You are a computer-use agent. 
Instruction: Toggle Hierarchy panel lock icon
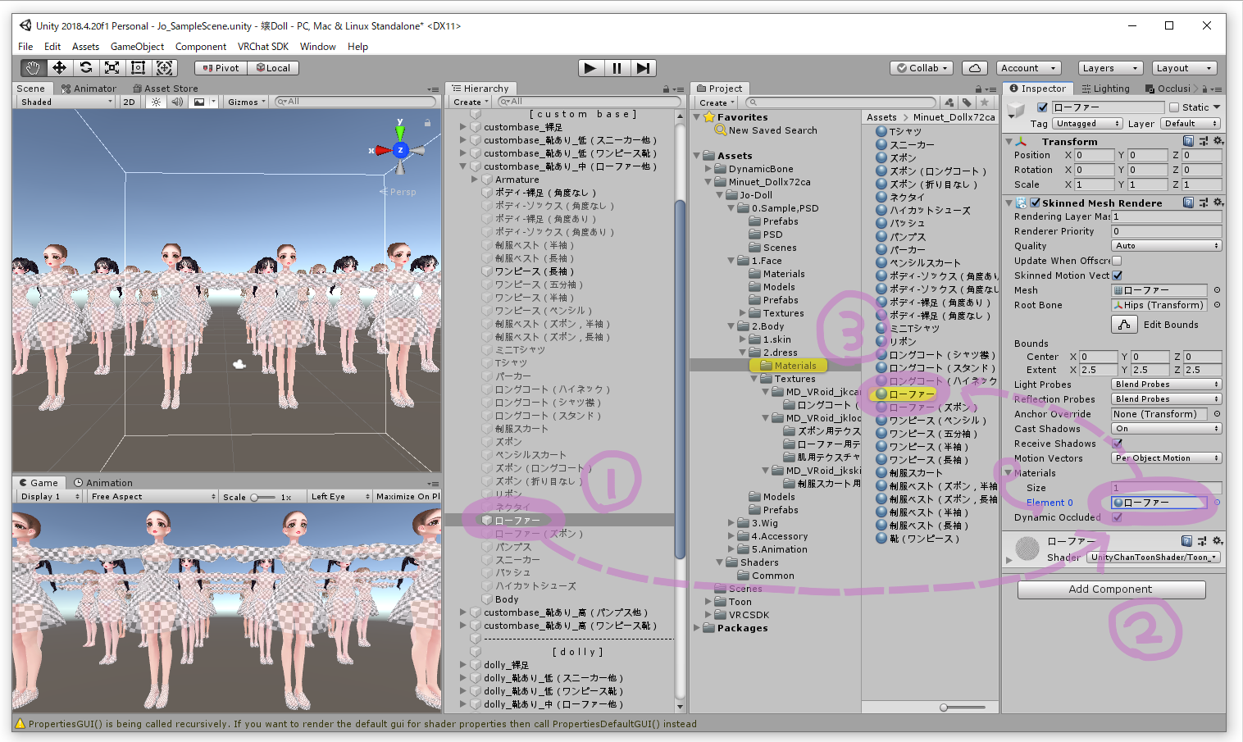(x=667, y=89)
